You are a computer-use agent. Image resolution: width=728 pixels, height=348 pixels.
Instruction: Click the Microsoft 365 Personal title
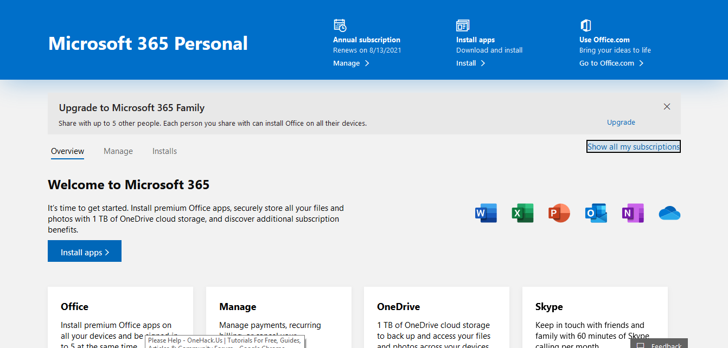click(x=148, y=43)
